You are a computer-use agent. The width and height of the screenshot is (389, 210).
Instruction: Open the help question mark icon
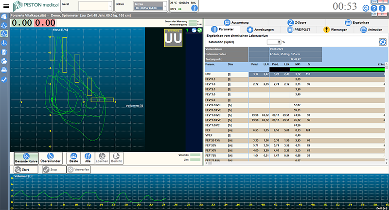(374, 8)
